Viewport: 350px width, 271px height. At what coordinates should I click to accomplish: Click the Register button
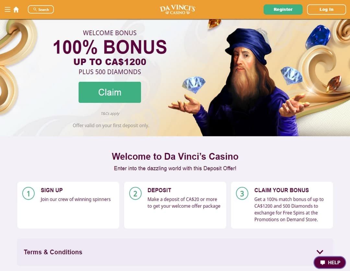pos(283,9)
